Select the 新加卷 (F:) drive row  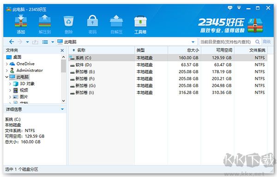click(x=168, y=79)
